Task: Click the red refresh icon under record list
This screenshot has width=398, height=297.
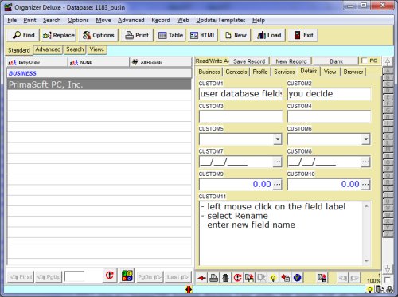Action: 110,276
